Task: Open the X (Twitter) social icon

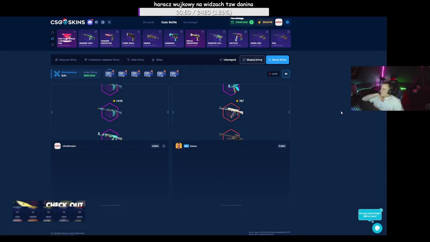Action: 109,22
